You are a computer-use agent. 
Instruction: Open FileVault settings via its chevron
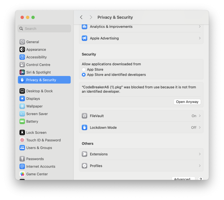tap(200, 116)
